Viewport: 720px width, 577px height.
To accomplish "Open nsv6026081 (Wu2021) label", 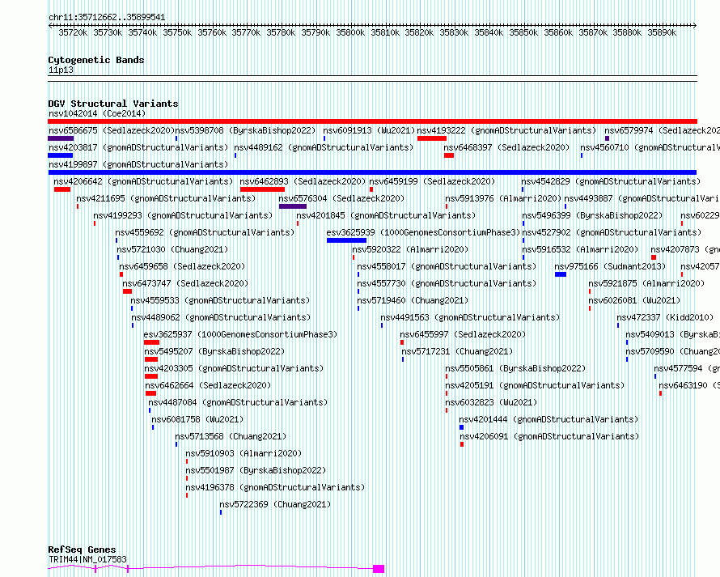I will [634, 300].
